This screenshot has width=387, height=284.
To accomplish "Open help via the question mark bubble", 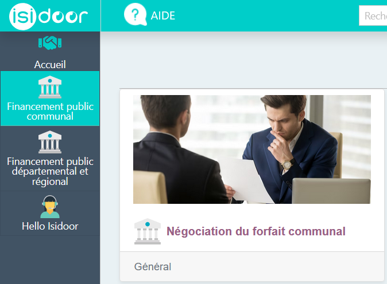I will 135,14.
